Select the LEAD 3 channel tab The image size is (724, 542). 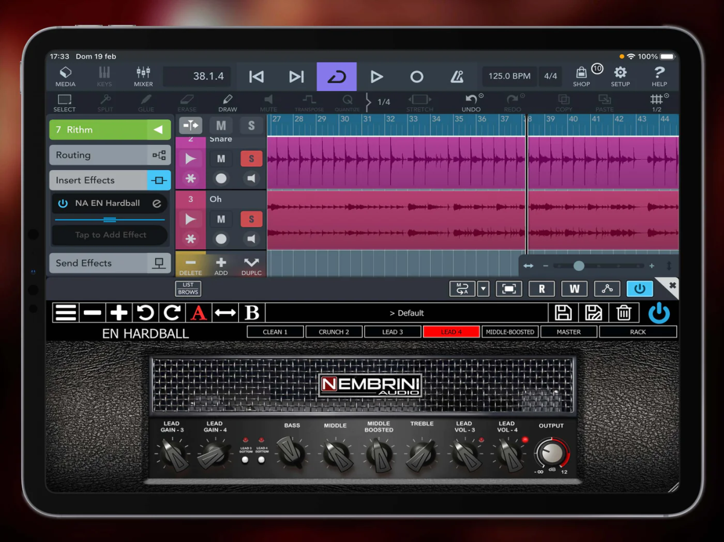tap(393, 332)
